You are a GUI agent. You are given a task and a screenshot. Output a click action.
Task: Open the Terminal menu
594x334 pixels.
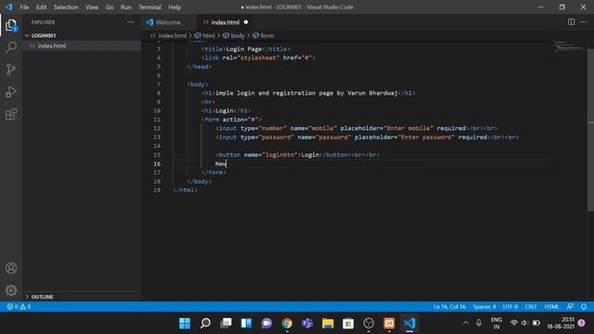[149, 7]
